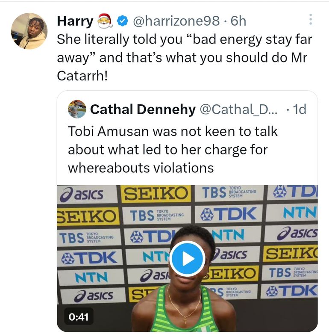Screen dimensions: 329x334
Task: Click the Cathal Dennehy author name
Action: coord(143,109)
